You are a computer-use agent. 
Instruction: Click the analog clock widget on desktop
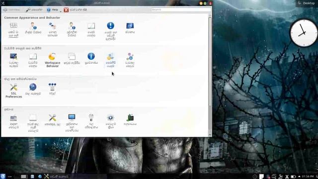pos(304,33)
